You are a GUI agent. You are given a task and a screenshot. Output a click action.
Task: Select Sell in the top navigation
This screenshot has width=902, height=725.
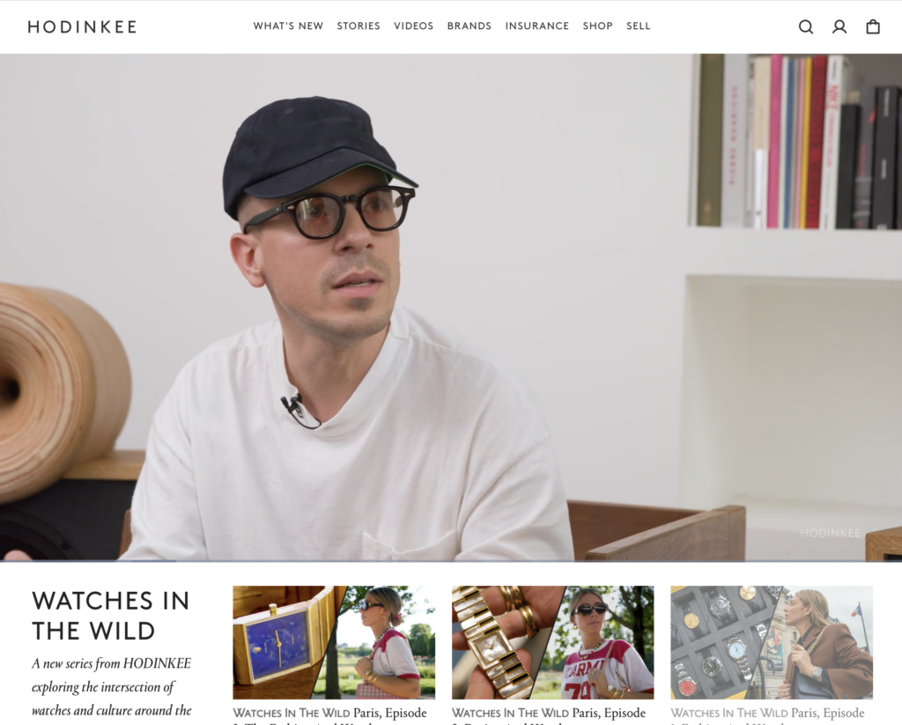pos(639,26)
